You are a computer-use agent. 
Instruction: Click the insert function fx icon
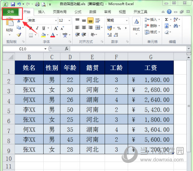(x=67, y=49)
